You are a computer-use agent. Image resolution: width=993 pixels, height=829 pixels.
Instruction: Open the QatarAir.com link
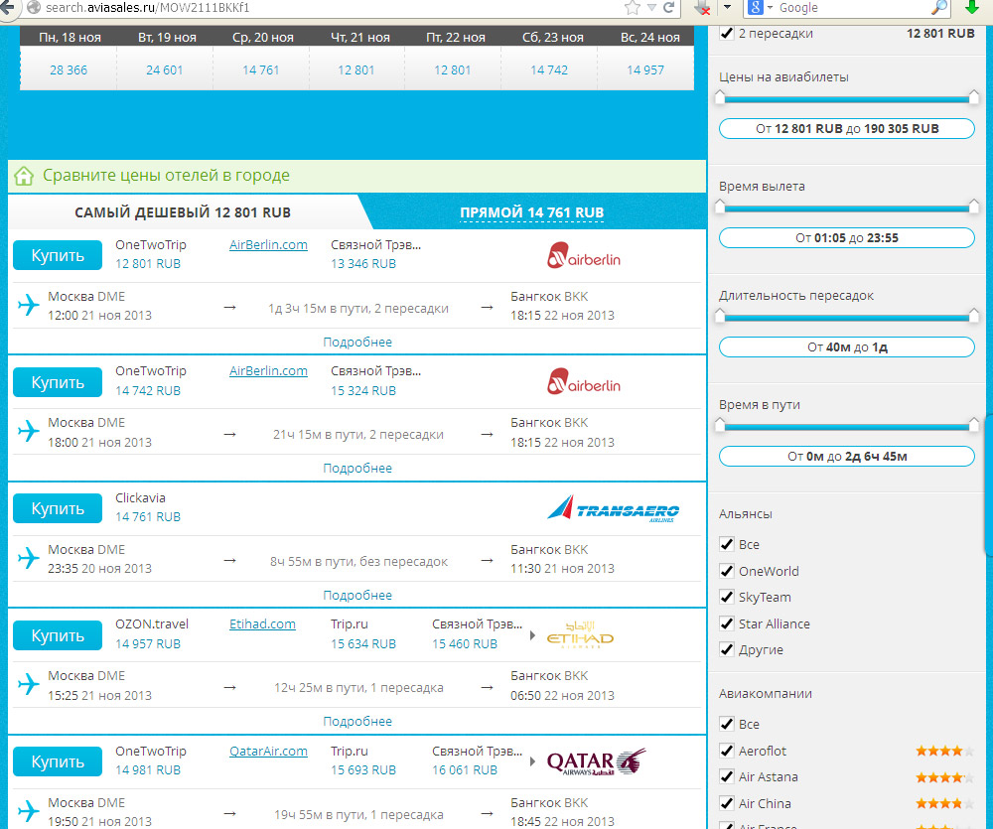tap(268, 752)
